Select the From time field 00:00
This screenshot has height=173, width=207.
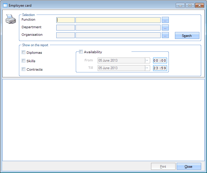coord(160,60)
